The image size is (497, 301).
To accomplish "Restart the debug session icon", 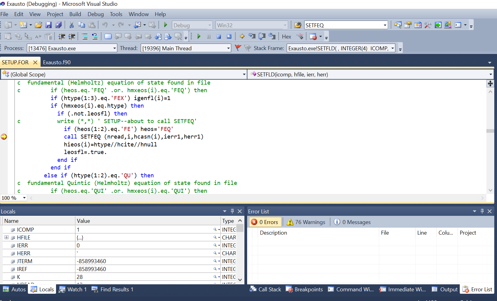I will click(229, 36).
